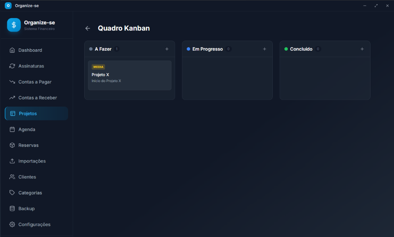Select the Clientes people icon
The image size is (394, 237).
pyautogui.click(x=12, y=177)
